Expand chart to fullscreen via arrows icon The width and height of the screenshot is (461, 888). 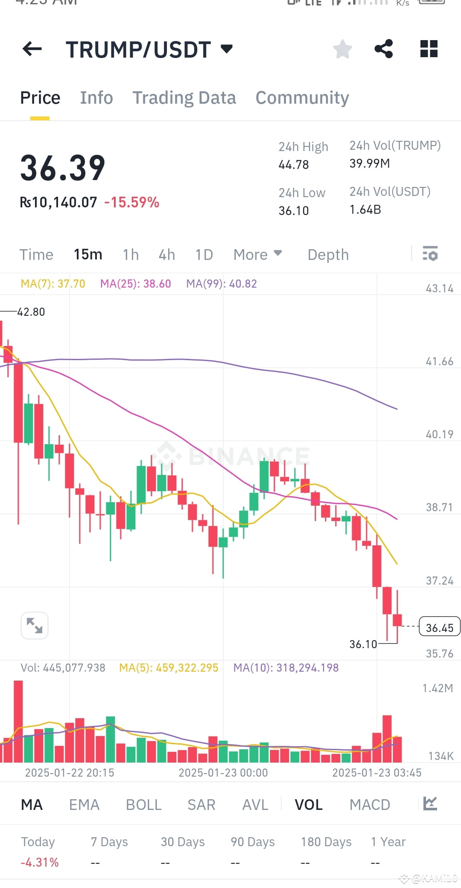(x=34, y=625)
